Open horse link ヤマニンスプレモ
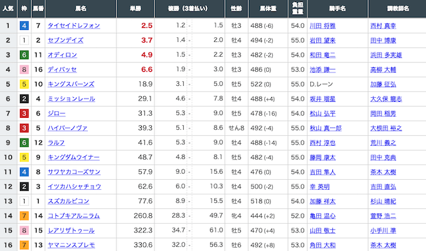Viewport: 426px width, 251px height. (x=71, y=245)
